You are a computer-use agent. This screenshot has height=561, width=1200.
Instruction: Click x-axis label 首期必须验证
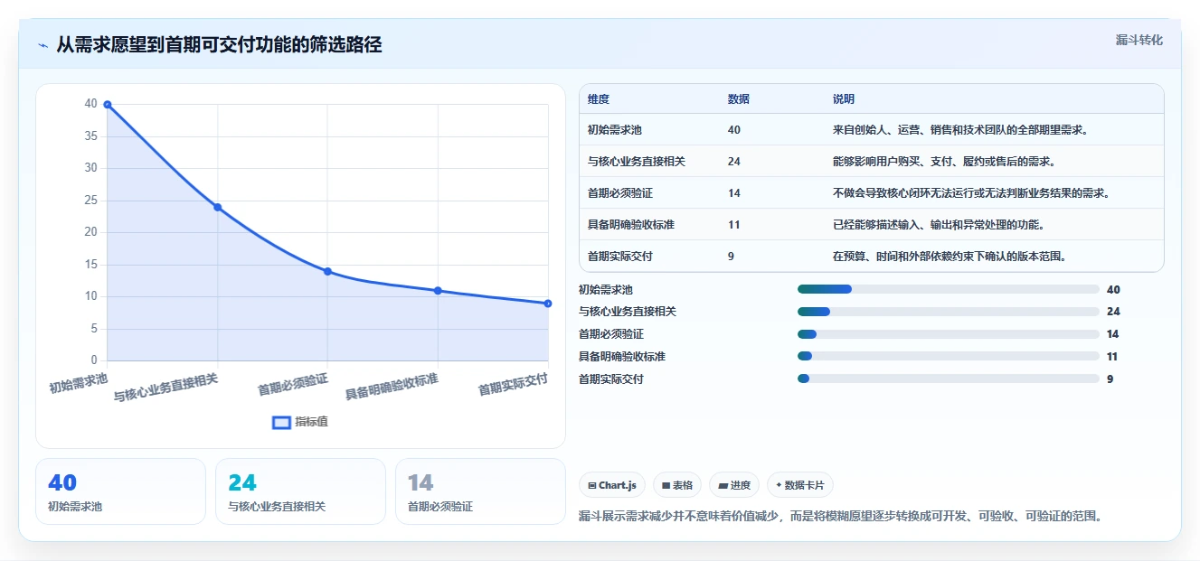293,385
